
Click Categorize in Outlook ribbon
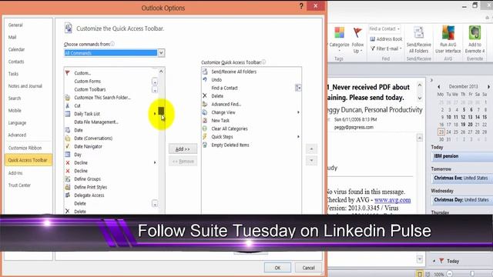[339, 39]
